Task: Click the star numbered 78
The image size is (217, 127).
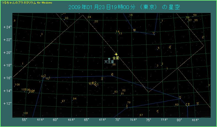Action: tap(129, 103)
